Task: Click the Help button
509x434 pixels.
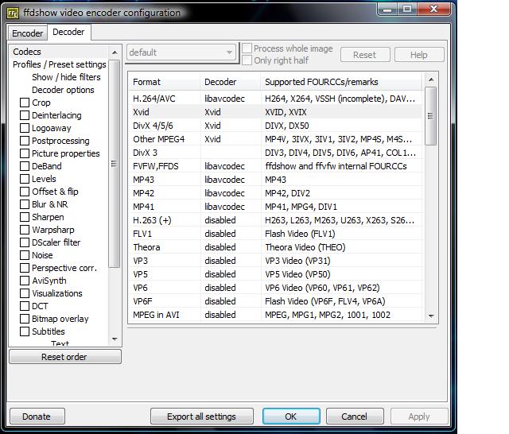Action: pyautogui.click(x=419, y=55)
